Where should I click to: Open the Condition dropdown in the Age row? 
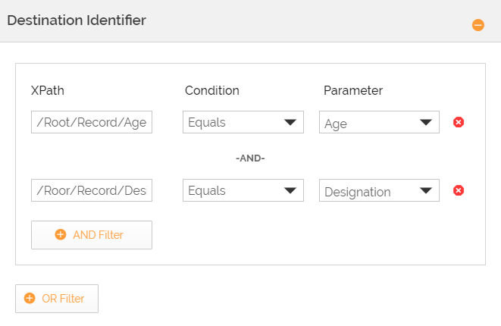coord(243,123)
